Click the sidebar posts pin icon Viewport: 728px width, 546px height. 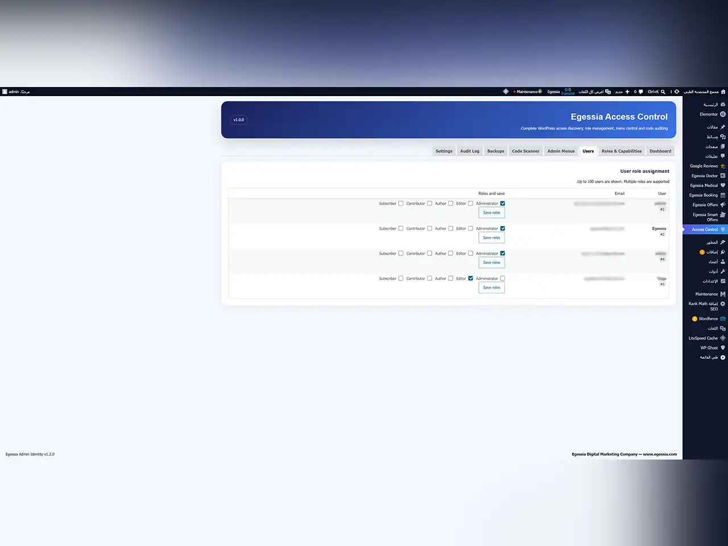pyautogui.click(x=723, y=127)
